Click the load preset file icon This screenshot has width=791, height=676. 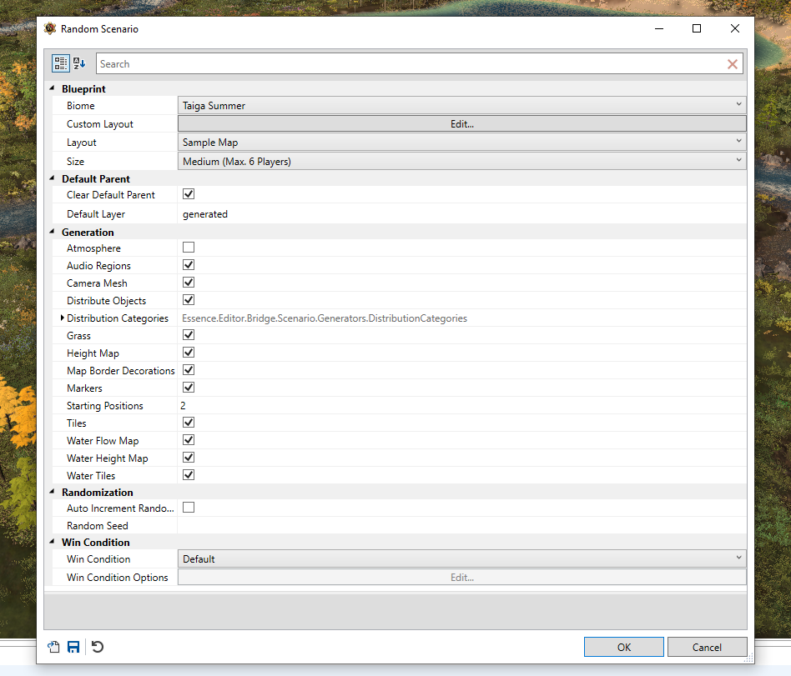53,647
